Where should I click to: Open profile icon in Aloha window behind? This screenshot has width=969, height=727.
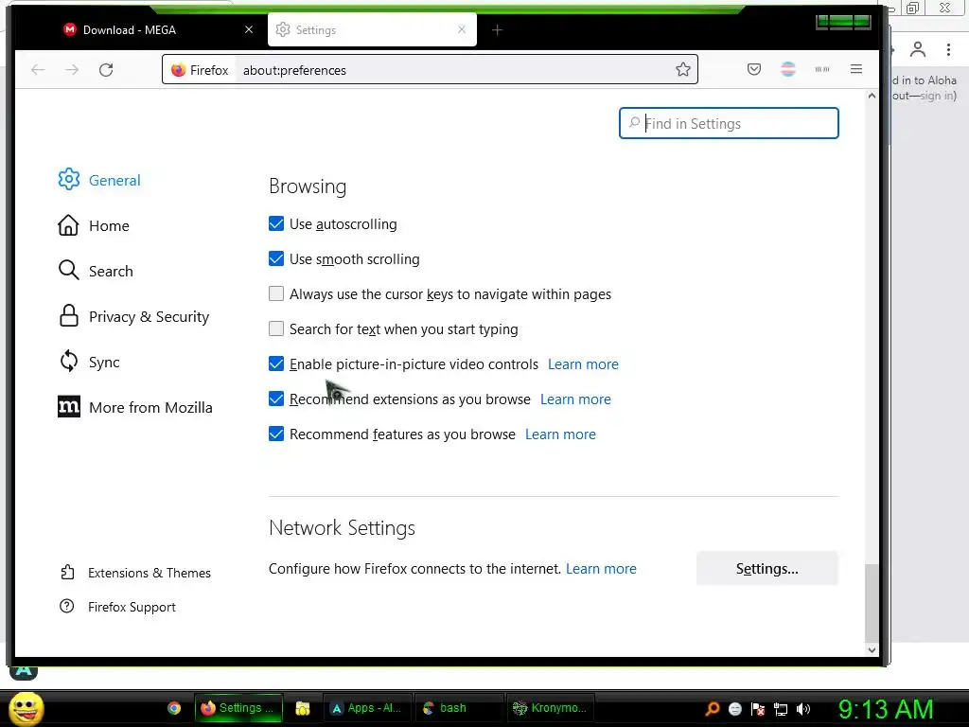(918, 49)
